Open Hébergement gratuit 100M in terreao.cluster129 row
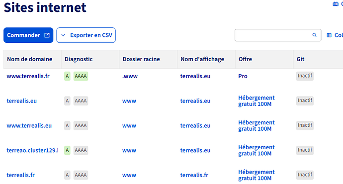The image size is (343, 184). point(257,150)
